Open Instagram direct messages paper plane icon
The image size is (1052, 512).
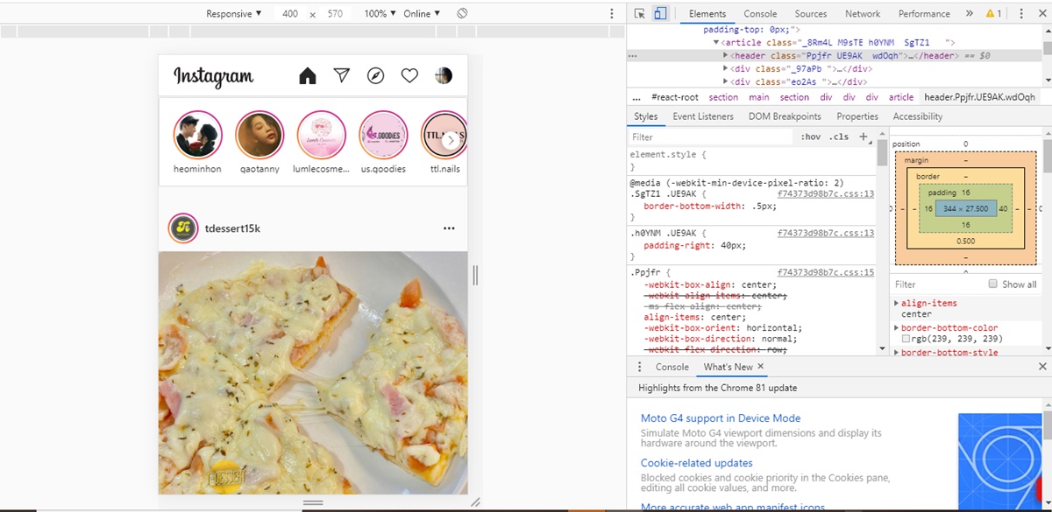pos(342,75)
